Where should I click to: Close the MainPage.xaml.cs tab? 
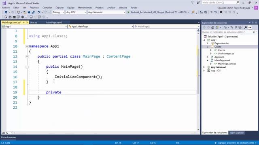point(27,23)
